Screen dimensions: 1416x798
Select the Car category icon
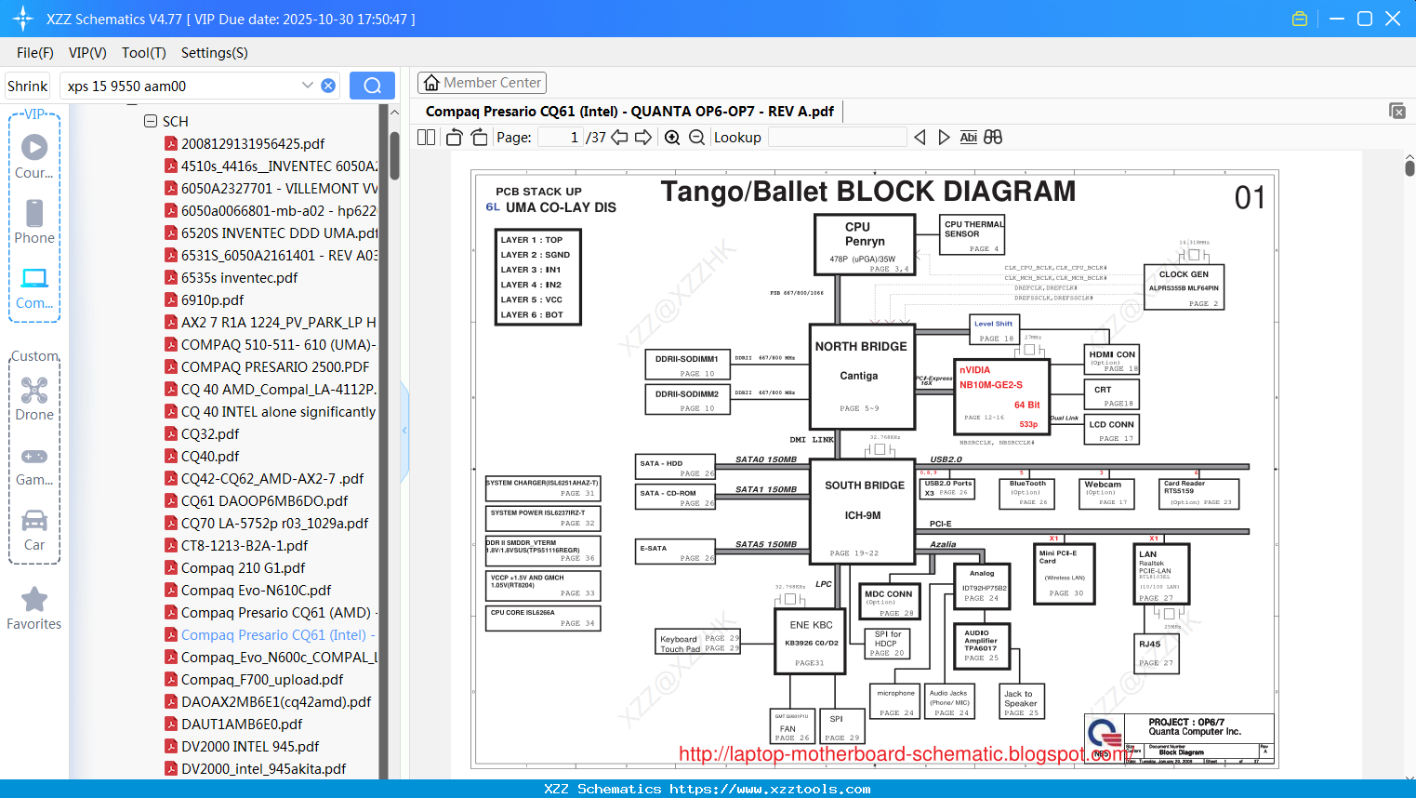point(34,530)
